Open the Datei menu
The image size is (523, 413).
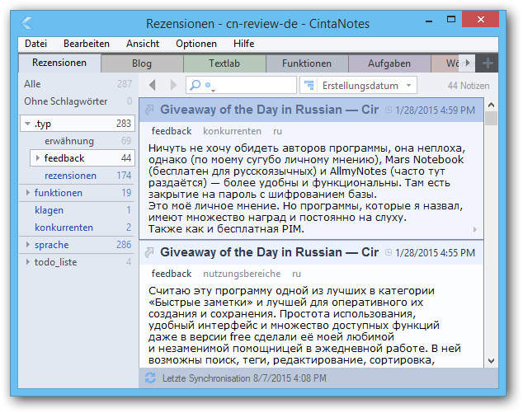point(35,44)
